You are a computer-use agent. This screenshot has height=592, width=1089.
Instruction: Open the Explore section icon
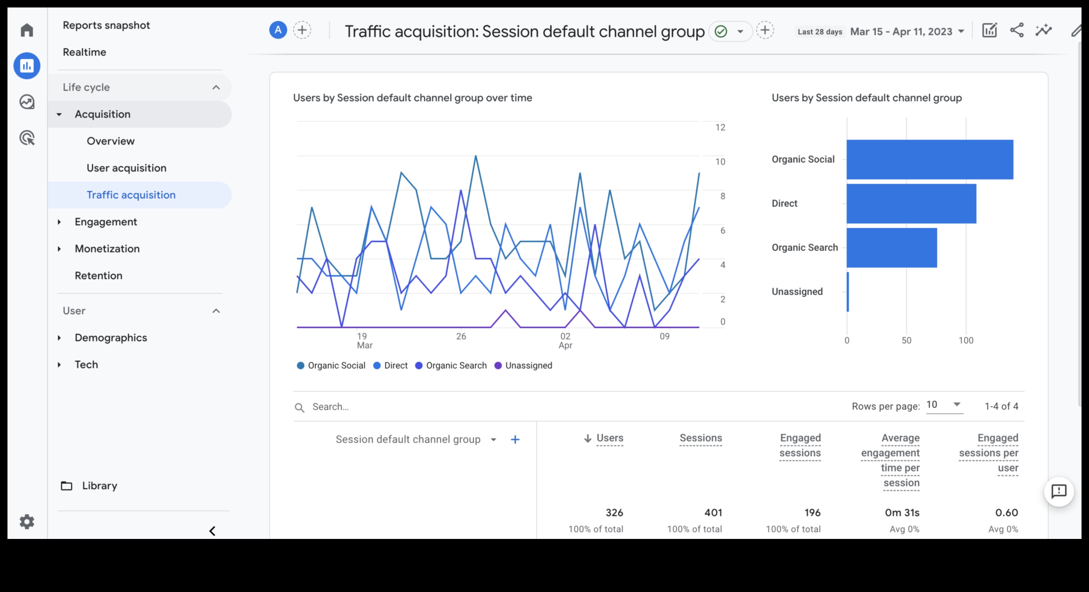pyautogui.click(x=27, y=101)
